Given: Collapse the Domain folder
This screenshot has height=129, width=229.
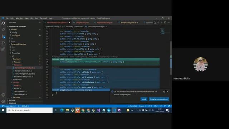Looking at the screenshot, I should pyautogui.click(x=16, y=82).
